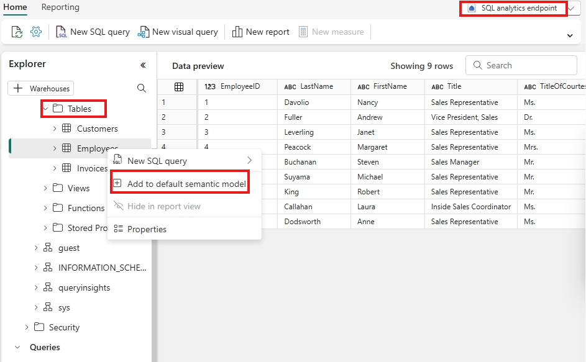
Task: Click the New SQL query toolbar button
Action: click(x=93, y=32)
